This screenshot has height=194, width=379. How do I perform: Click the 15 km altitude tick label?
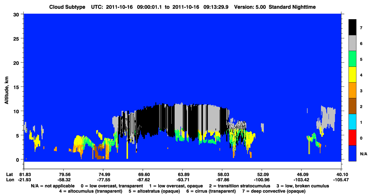point(17,87)
